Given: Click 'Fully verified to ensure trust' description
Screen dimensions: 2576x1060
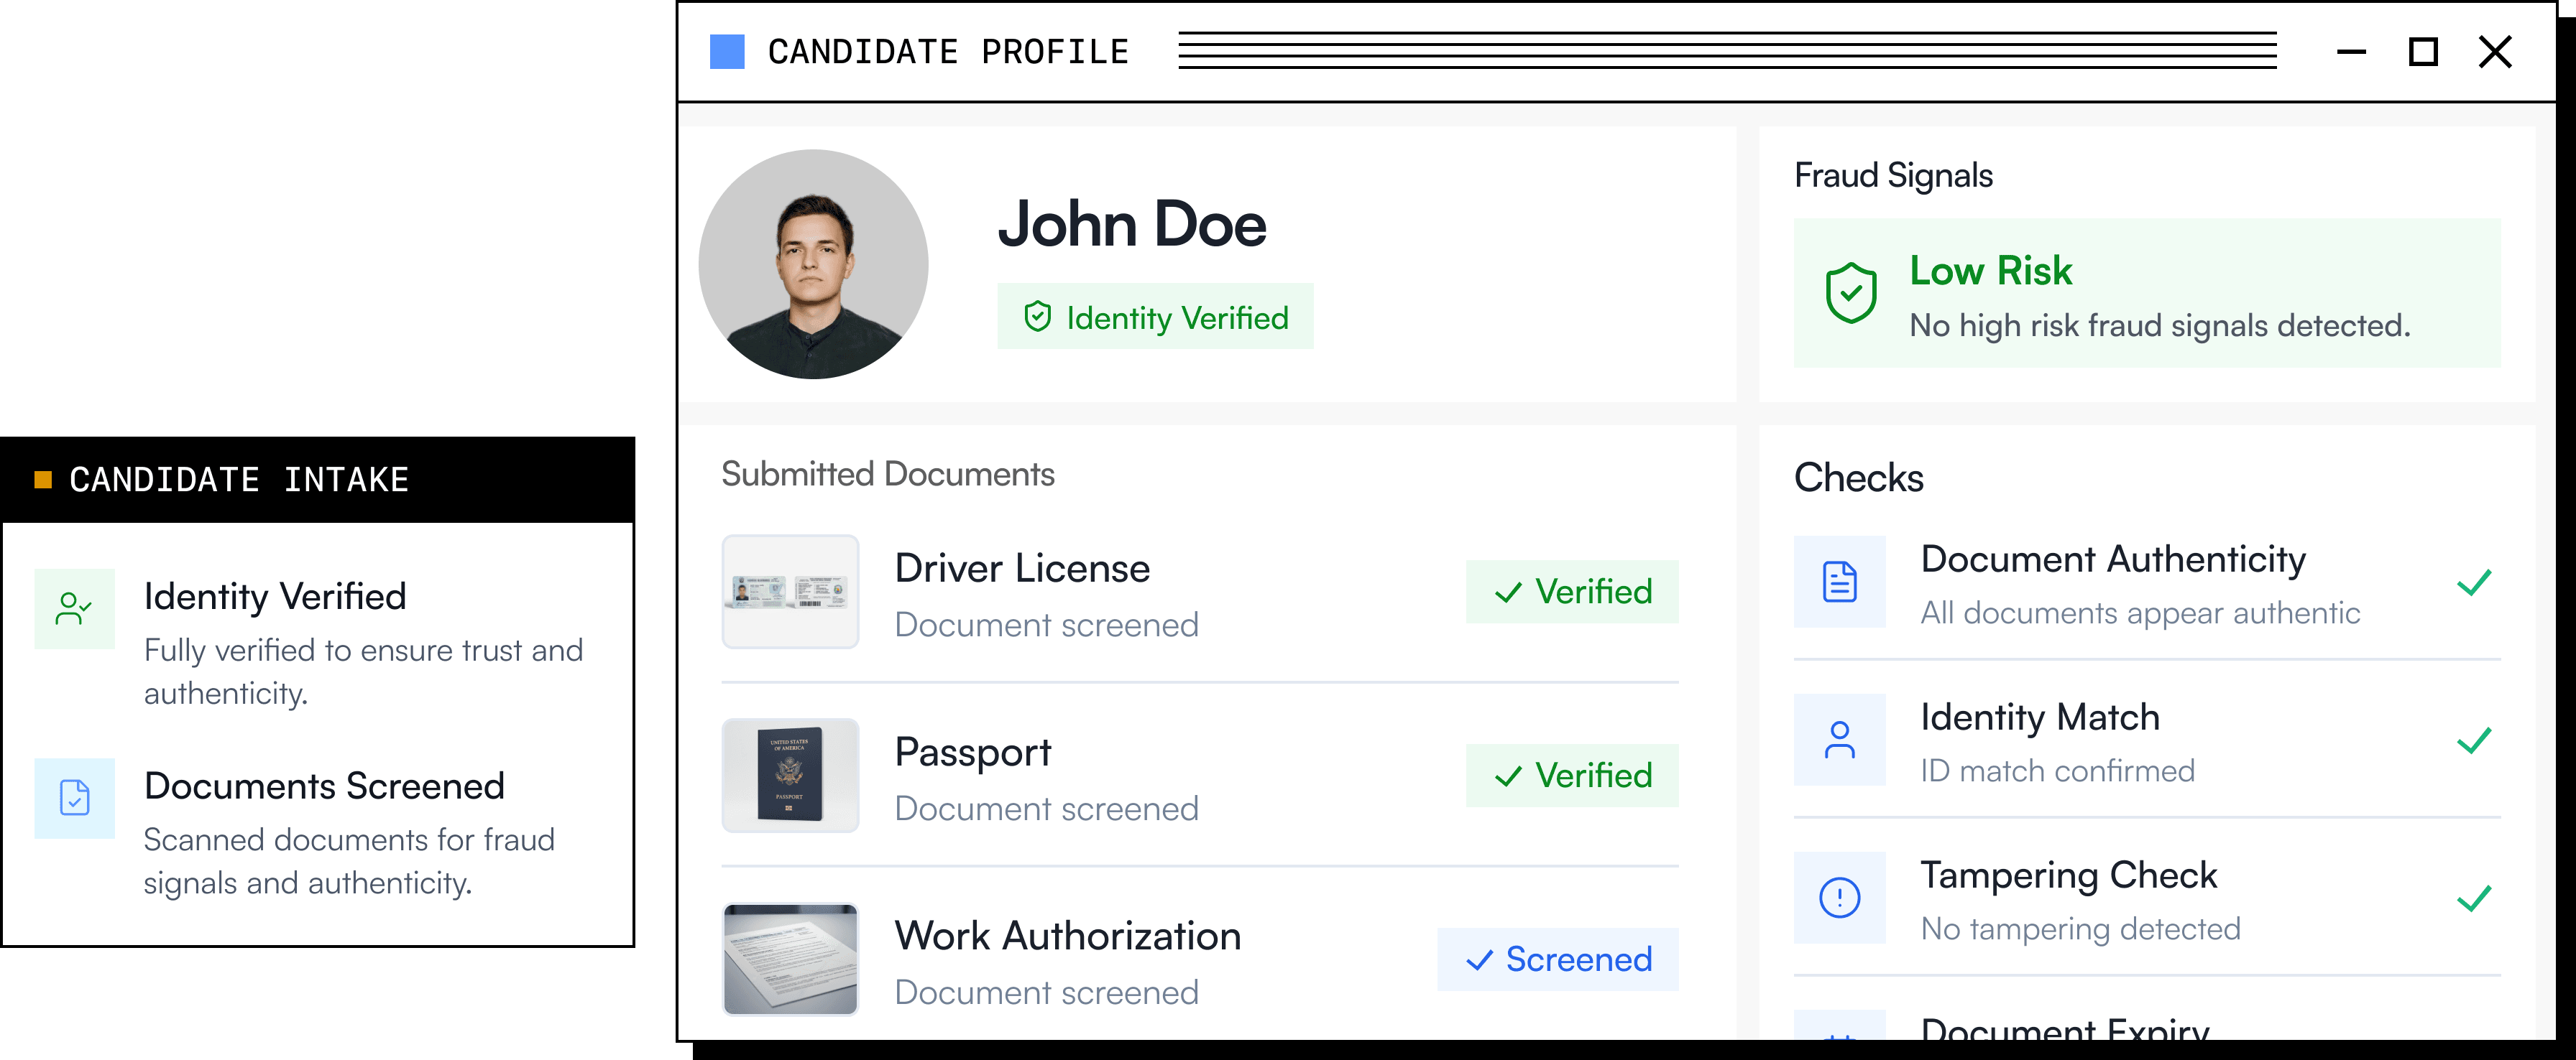Looking at the screenshot, I should (363, 671).
